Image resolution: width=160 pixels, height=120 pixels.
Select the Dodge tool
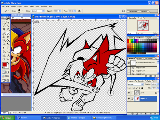click(x=8, y=44)
